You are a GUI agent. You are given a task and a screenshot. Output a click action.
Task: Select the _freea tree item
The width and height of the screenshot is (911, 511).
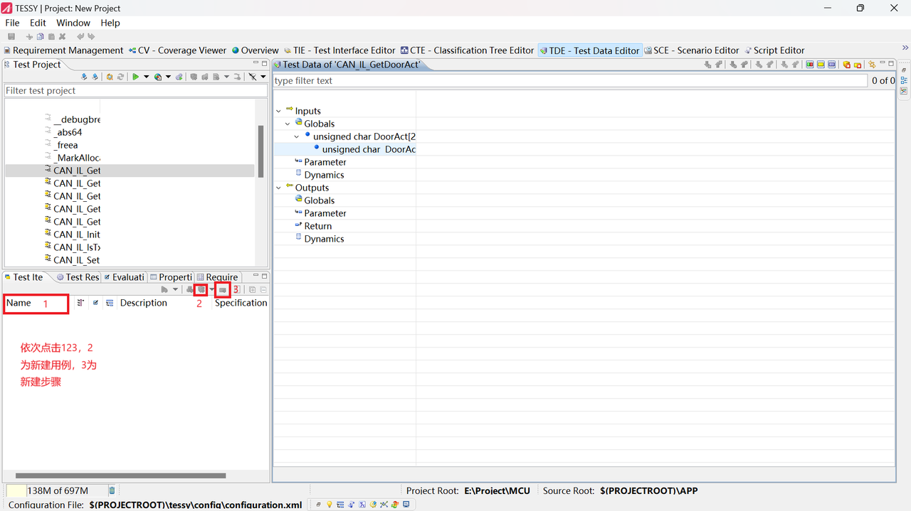[x=66, y=145]
